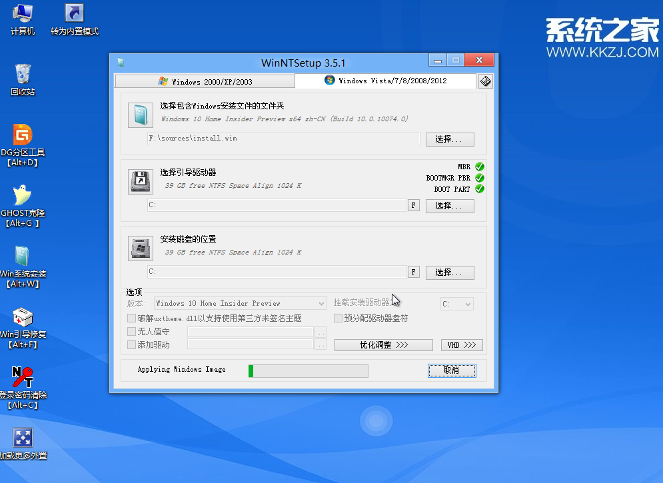Click the F button for boot drive
This screenshot has width=663, height=483.
414,205
